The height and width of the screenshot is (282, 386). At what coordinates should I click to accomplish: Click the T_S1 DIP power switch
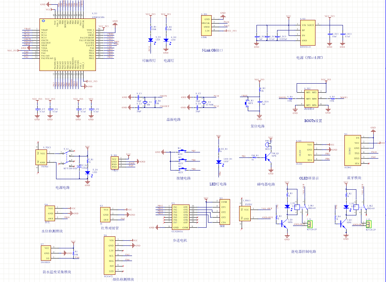pyautogui.click(x=67, y=159)
